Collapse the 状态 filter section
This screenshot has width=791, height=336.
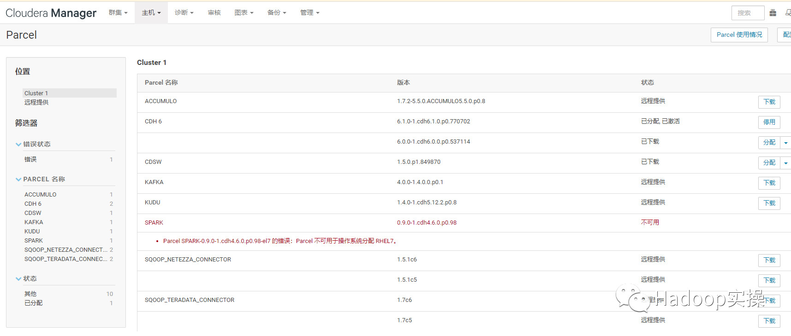pos(18,279)
